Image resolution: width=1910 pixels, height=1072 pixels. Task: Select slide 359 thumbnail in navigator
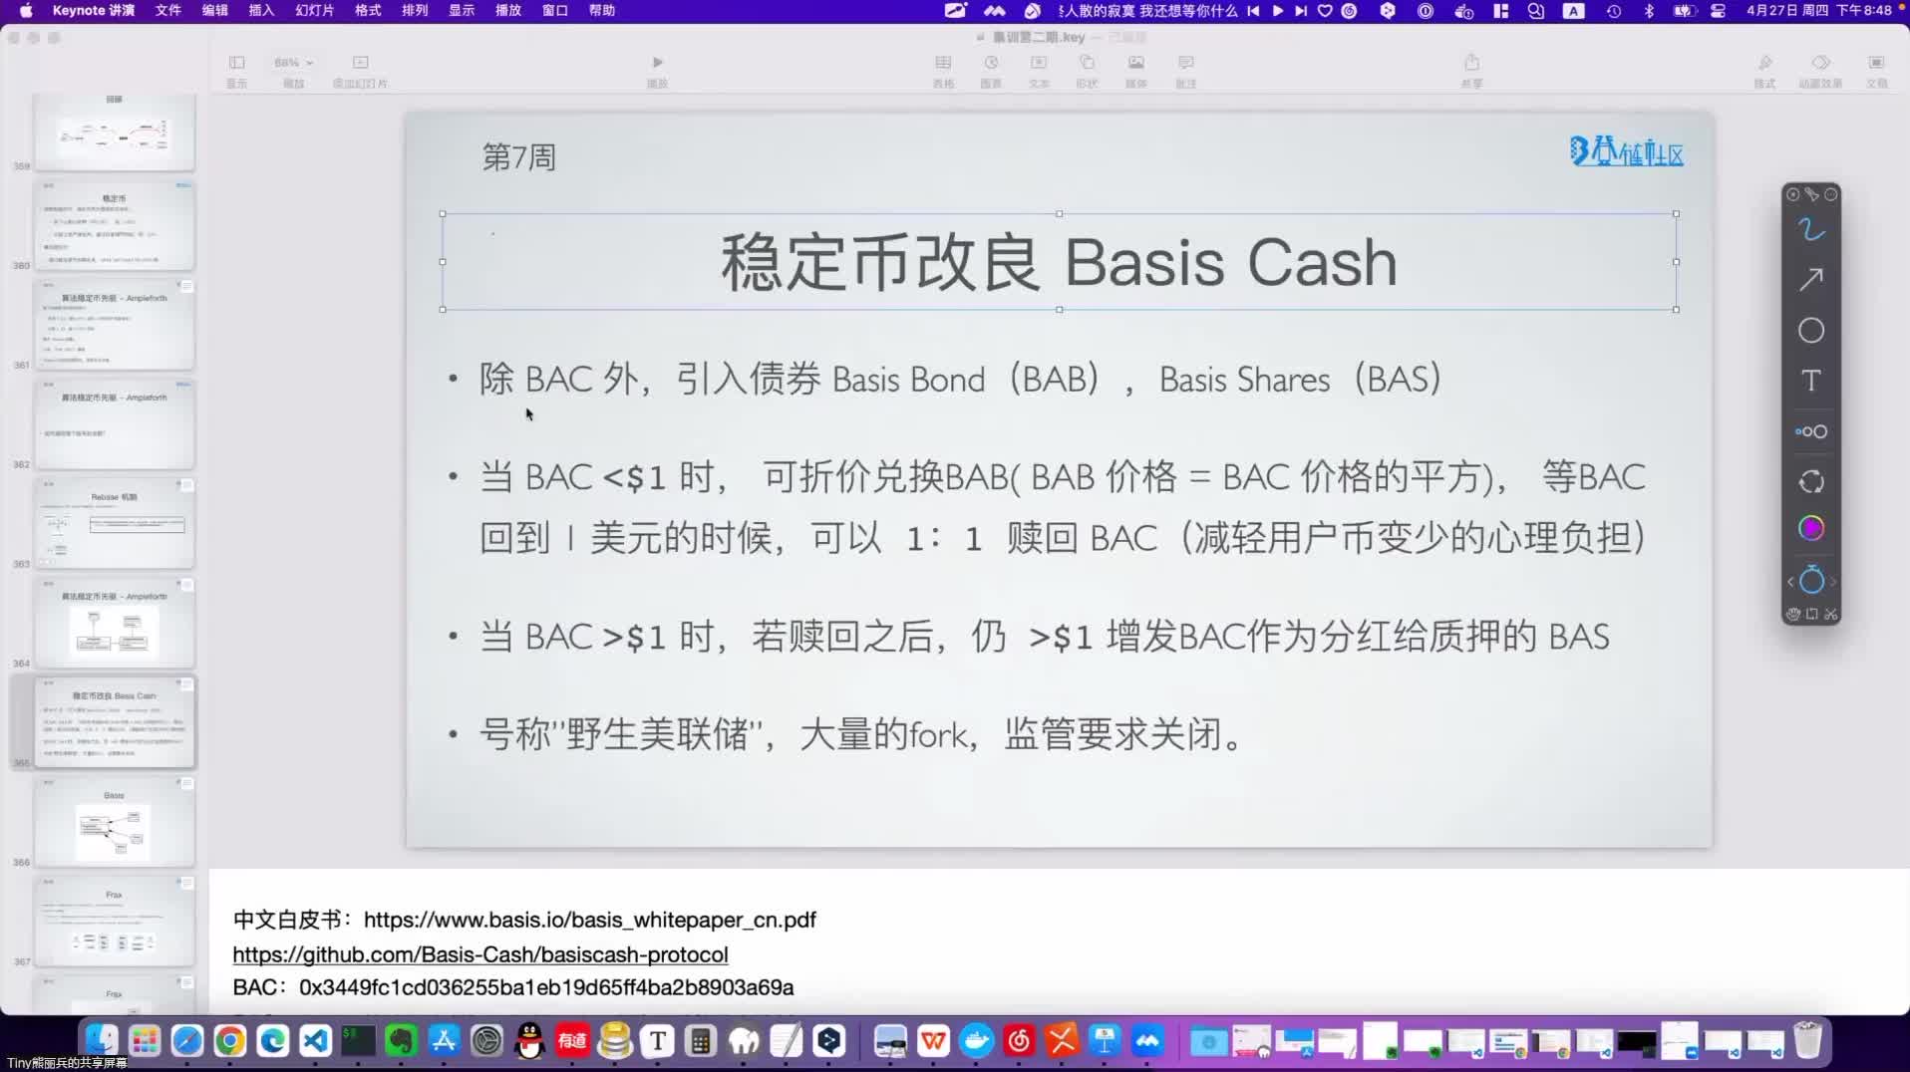point(115,132)
